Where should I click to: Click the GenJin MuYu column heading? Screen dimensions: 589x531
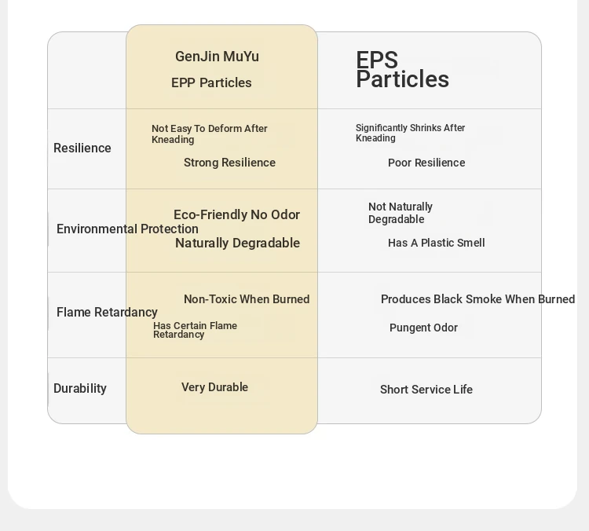click(217, 57)
